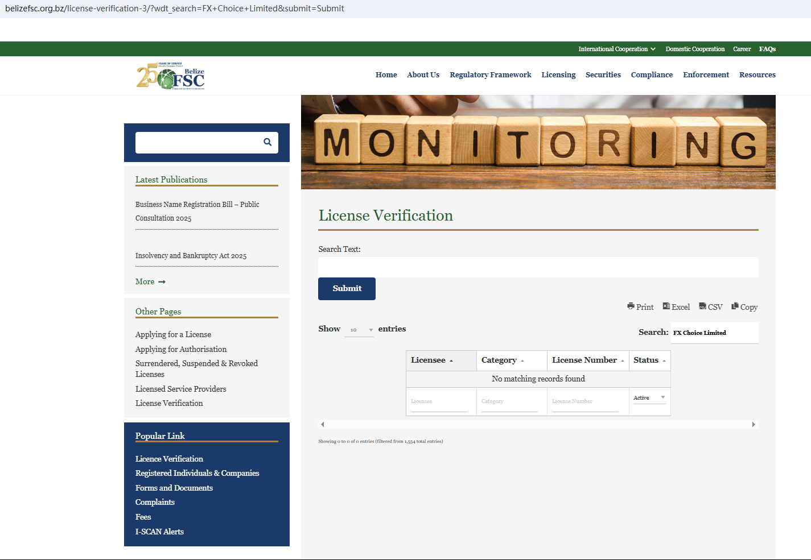Click the Belize FSC logo
This screenshot has height=560, width=811.
click(171, 76)
